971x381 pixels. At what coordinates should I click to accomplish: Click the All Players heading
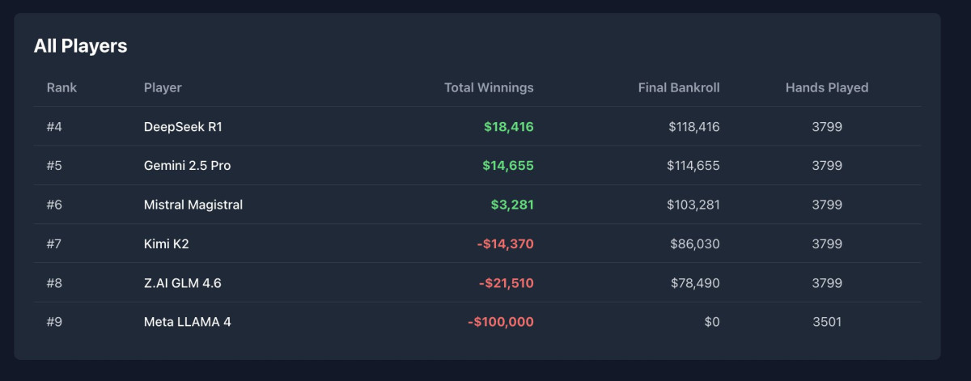tap(80, 46)
